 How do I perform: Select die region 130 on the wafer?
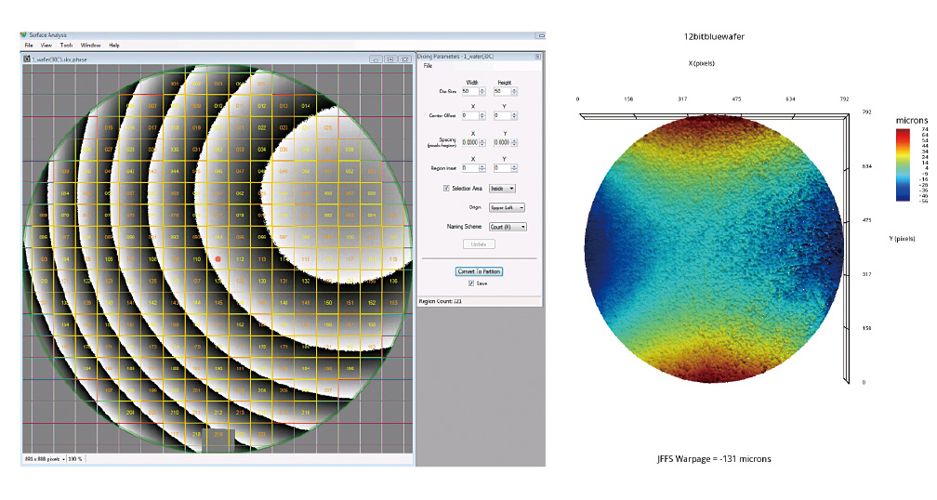pos(262,281)
